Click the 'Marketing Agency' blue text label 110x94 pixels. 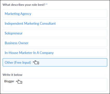(x=18, y=14)
